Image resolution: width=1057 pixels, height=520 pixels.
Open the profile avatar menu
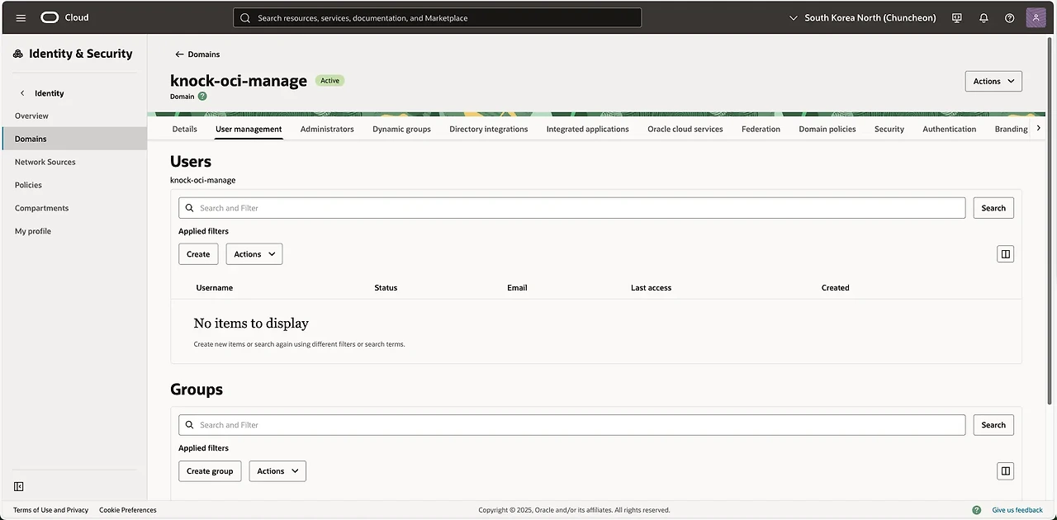click(x=1036, y=17)
